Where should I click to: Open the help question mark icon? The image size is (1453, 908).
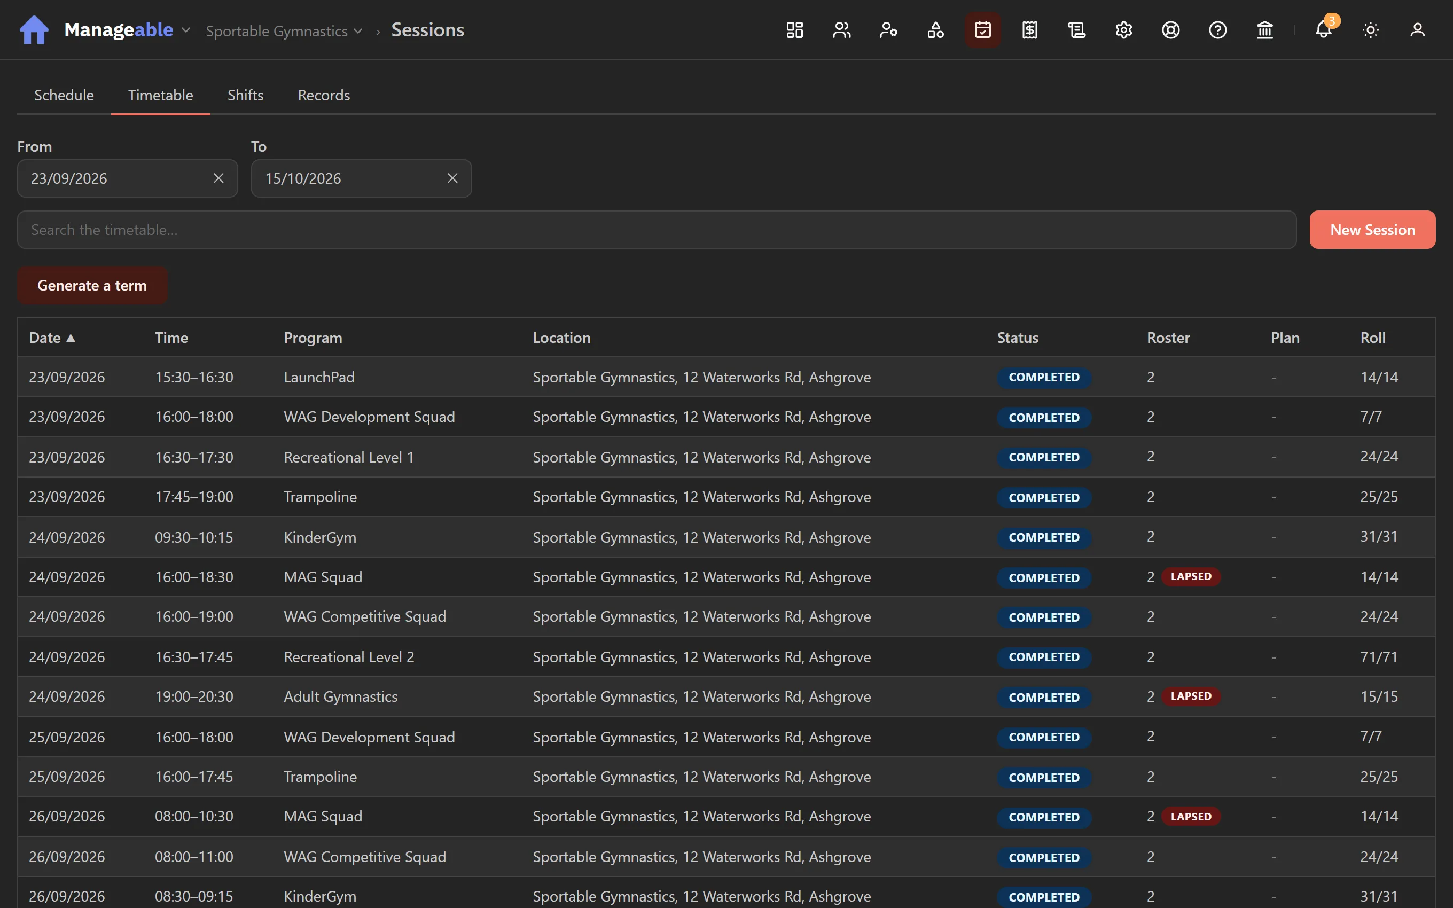tap(1217, 29)
